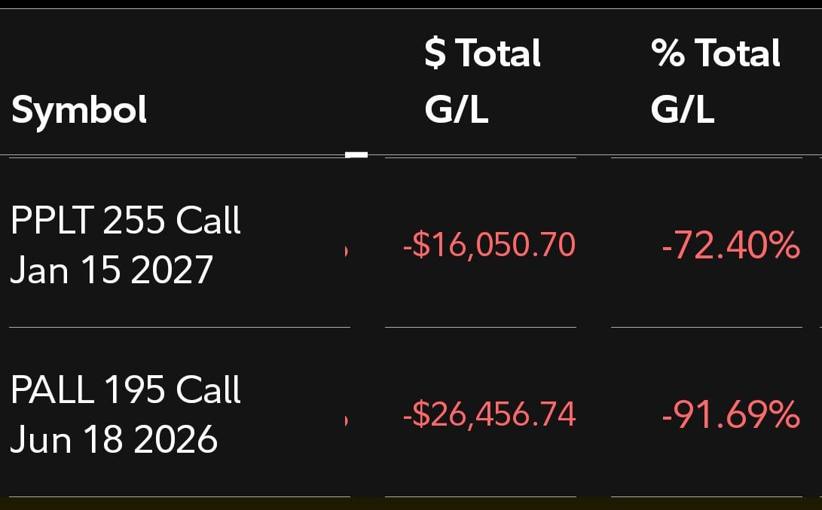Open the PALL 195 Call position
The image size is (822, 510).
tap(126, 390)
